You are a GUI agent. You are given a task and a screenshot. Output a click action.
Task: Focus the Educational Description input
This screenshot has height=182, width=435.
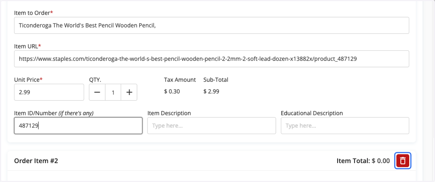coord(345,126)
